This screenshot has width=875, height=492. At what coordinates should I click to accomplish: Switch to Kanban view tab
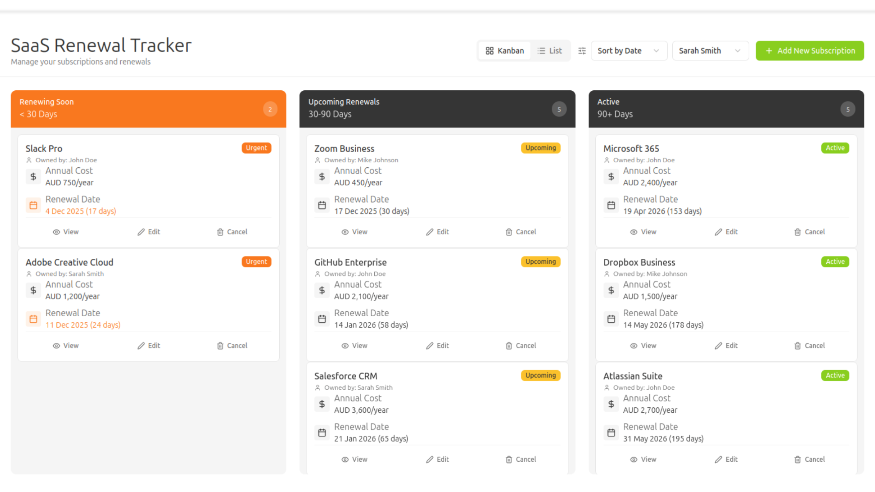505,51
